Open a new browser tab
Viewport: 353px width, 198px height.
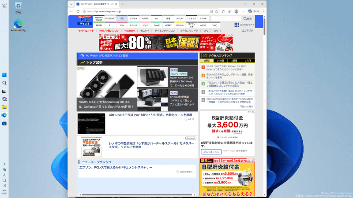[123, 4]
